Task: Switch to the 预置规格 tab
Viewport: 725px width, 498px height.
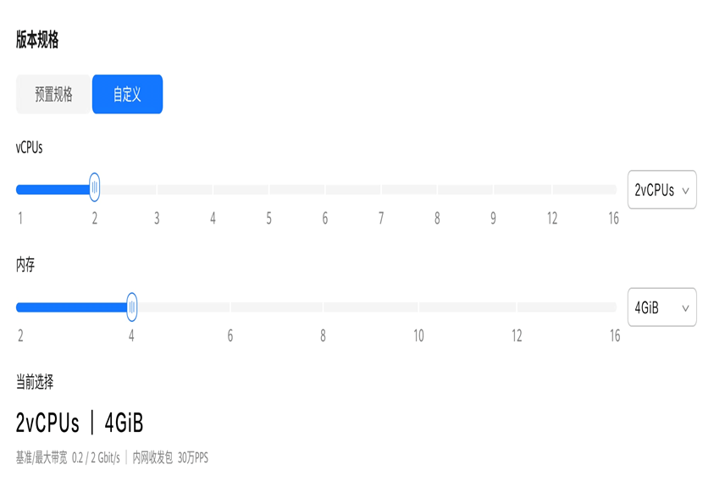Action: (53, 94)
